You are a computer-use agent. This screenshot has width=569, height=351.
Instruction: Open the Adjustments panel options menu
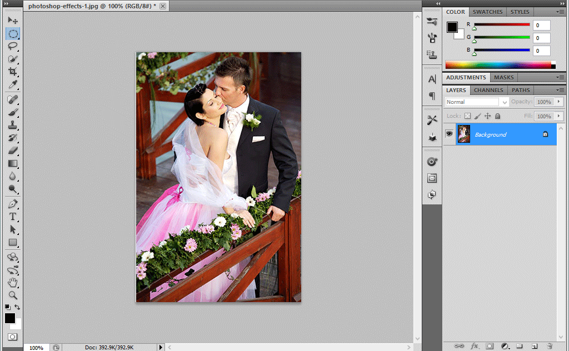(560, 78)
